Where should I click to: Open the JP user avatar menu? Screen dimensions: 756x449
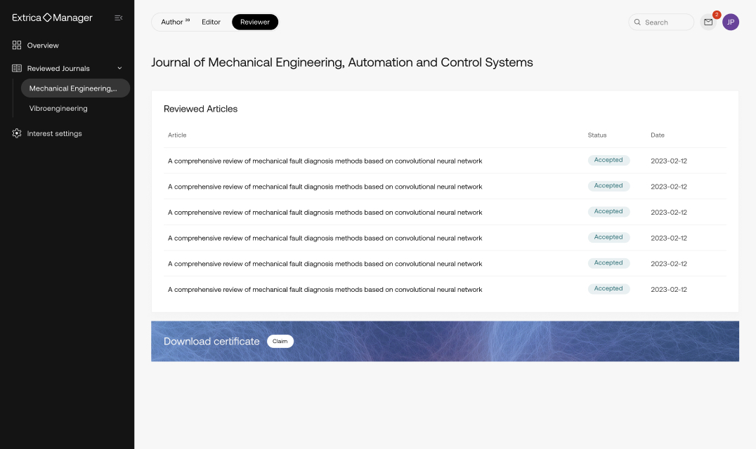tap(731, 22)
